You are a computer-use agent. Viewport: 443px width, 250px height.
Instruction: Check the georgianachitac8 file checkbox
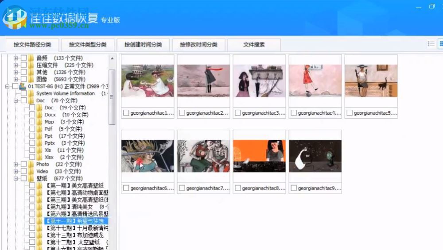click(238, 188)
